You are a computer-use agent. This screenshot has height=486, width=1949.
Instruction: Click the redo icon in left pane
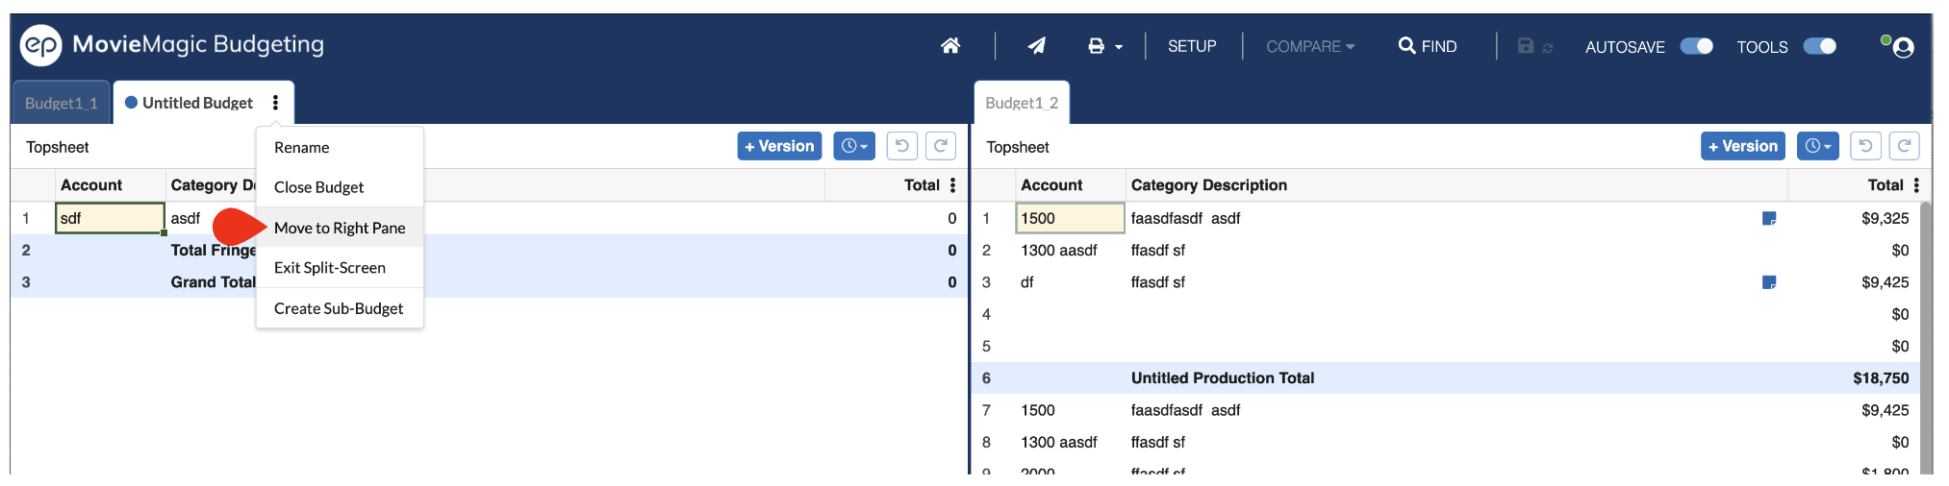coord(941,146)
